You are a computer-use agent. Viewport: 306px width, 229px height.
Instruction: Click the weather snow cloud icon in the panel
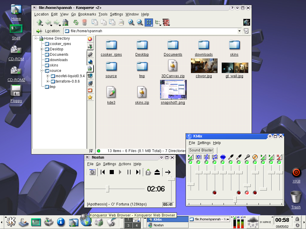(253, 222)
